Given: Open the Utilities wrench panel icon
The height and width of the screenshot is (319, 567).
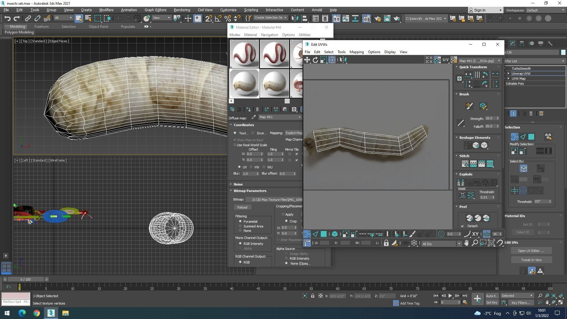Looking at the screenshot, I should coord(550,43).
